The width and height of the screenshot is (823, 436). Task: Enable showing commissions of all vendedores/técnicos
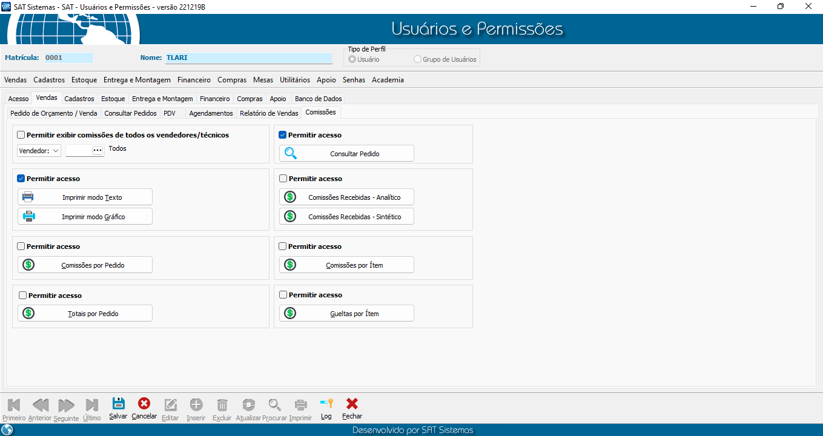pyautogui.click(x=22, y=135)
